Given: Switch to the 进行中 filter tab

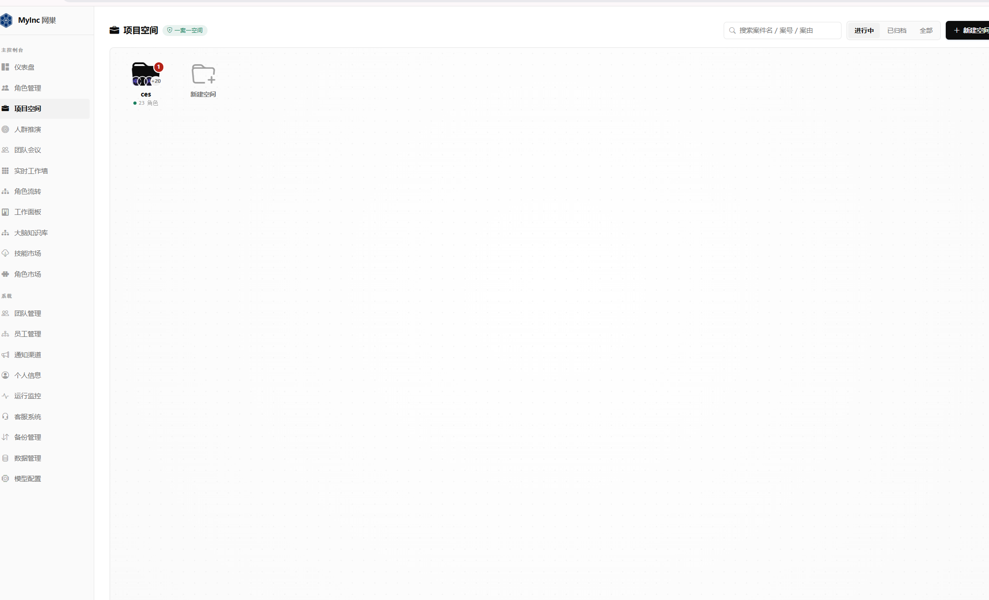Looking at the screenshot, I should 864,31.
